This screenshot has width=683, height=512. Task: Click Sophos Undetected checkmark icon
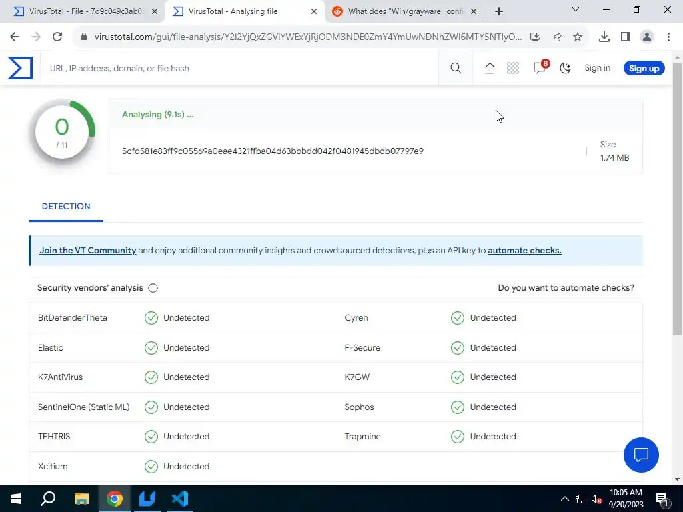pyautogui.click(x=458, y=407)
